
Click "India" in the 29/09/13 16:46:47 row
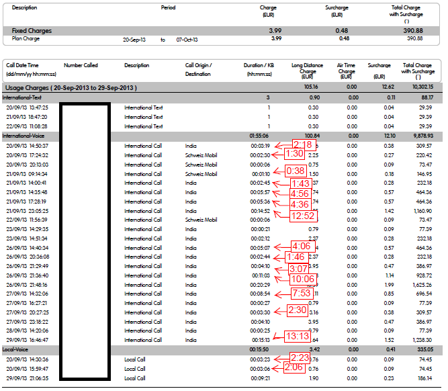(191, 340)
